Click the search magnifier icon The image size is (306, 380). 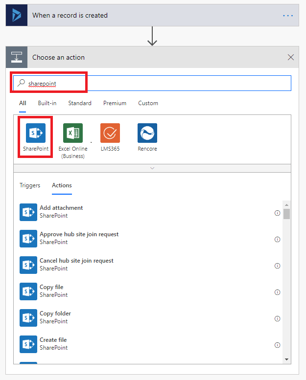click(x=21, y=83)
